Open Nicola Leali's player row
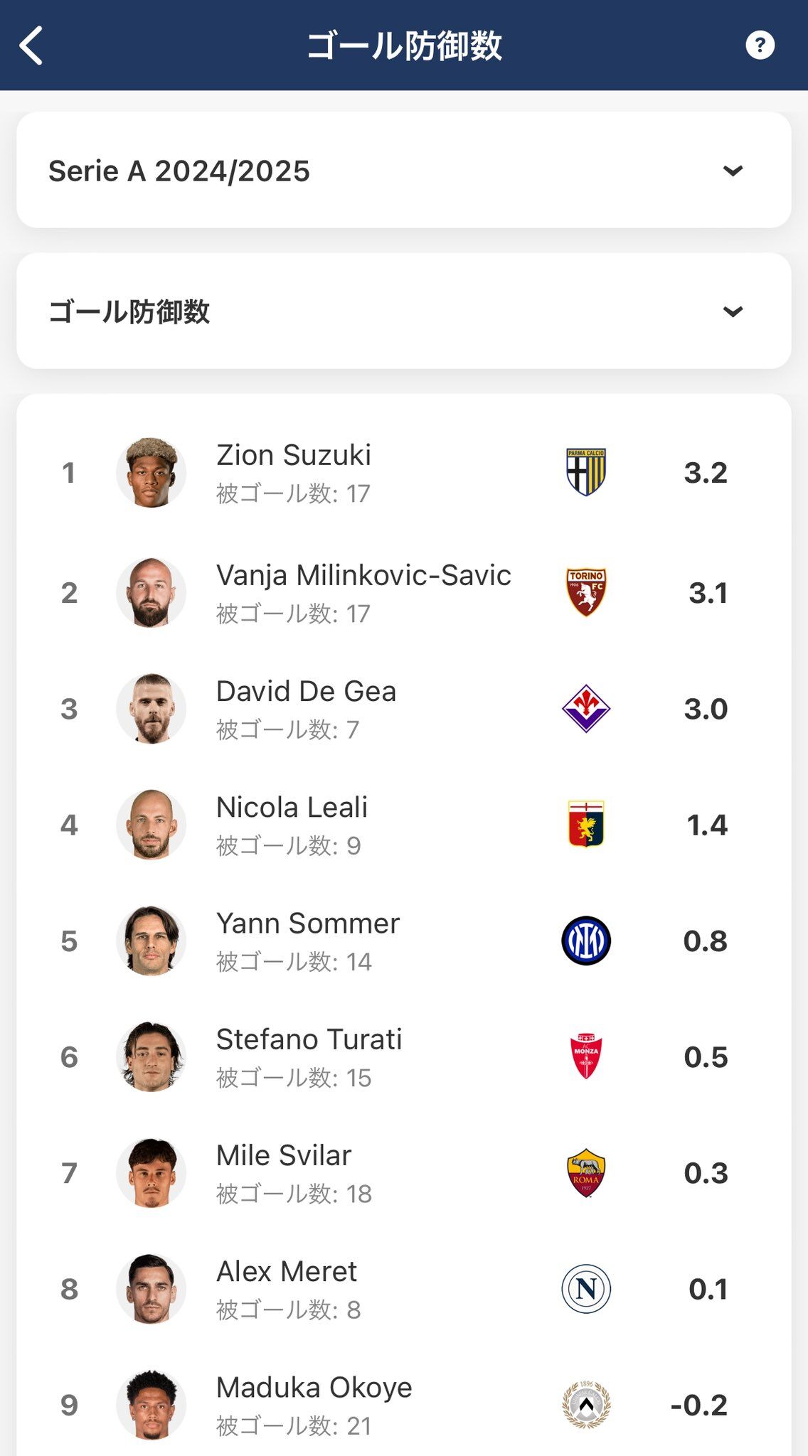The width and height of the screenshot is (808, 1456). 404,825
